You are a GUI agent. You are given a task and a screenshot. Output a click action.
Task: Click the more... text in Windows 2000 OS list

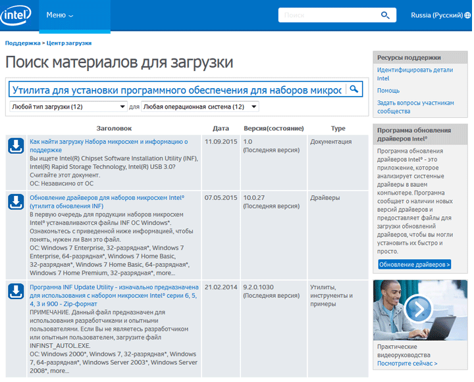(x=59, y=371)
